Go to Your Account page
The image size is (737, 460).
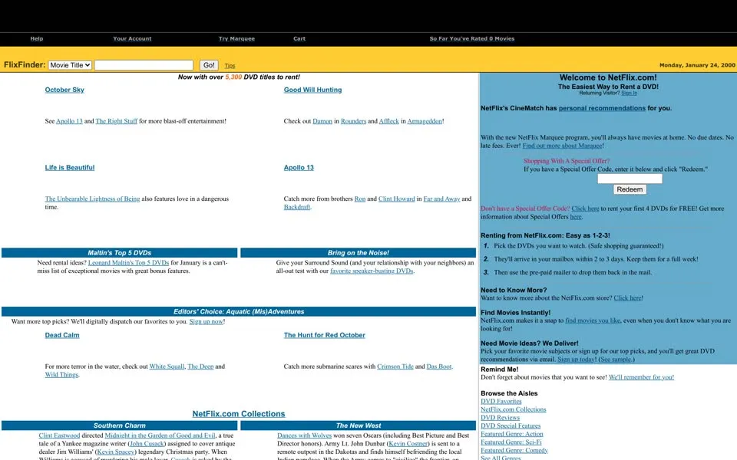[132, 38]
